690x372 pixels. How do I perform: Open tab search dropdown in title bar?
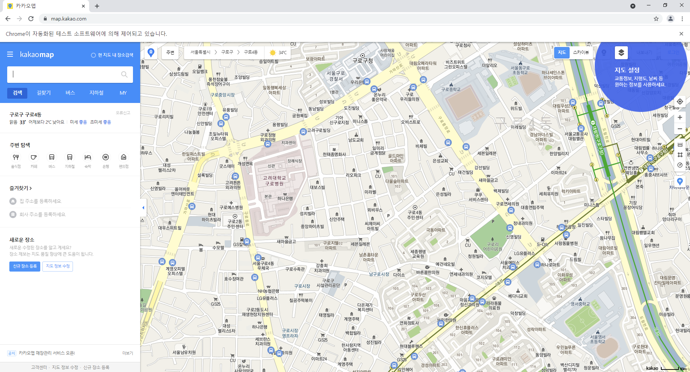633,6
